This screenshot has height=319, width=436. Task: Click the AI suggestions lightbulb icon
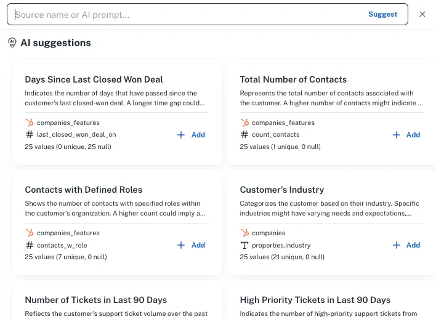click(12, 42)
